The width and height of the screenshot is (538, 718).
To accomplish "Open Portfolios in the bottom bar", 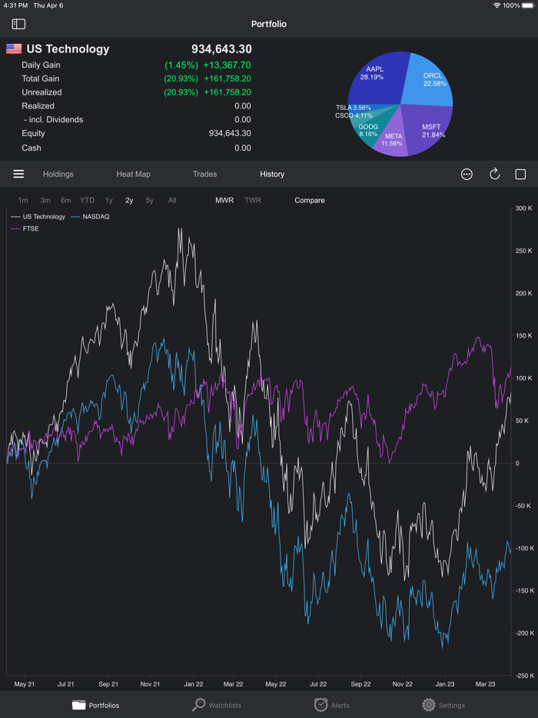I will coord(96,705).
